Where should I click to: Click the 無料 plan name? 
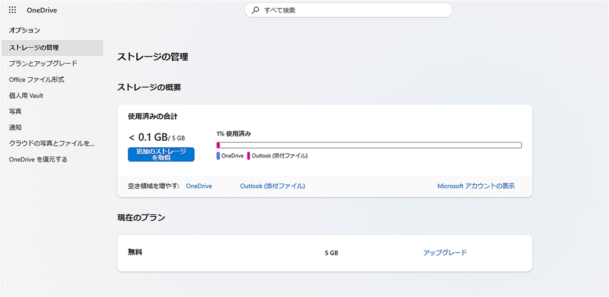click(135, 252)
